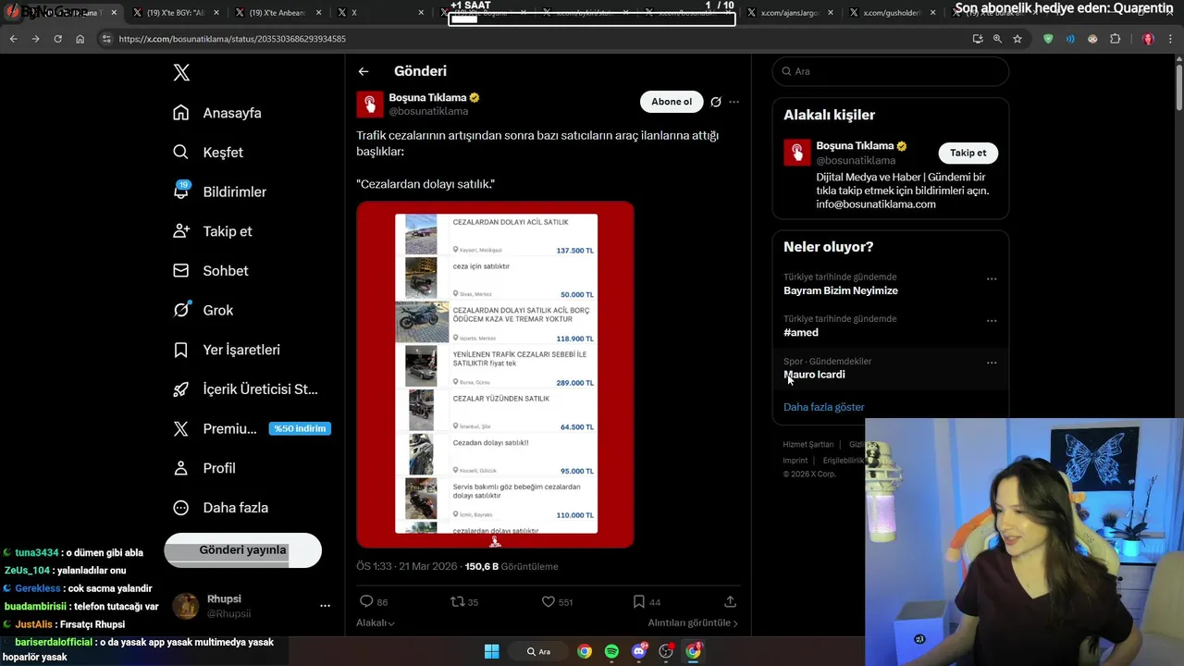1184x666 pixels.
Task: Open account menu dots next to Rhupsi
Action: click(x=325, y=606)
